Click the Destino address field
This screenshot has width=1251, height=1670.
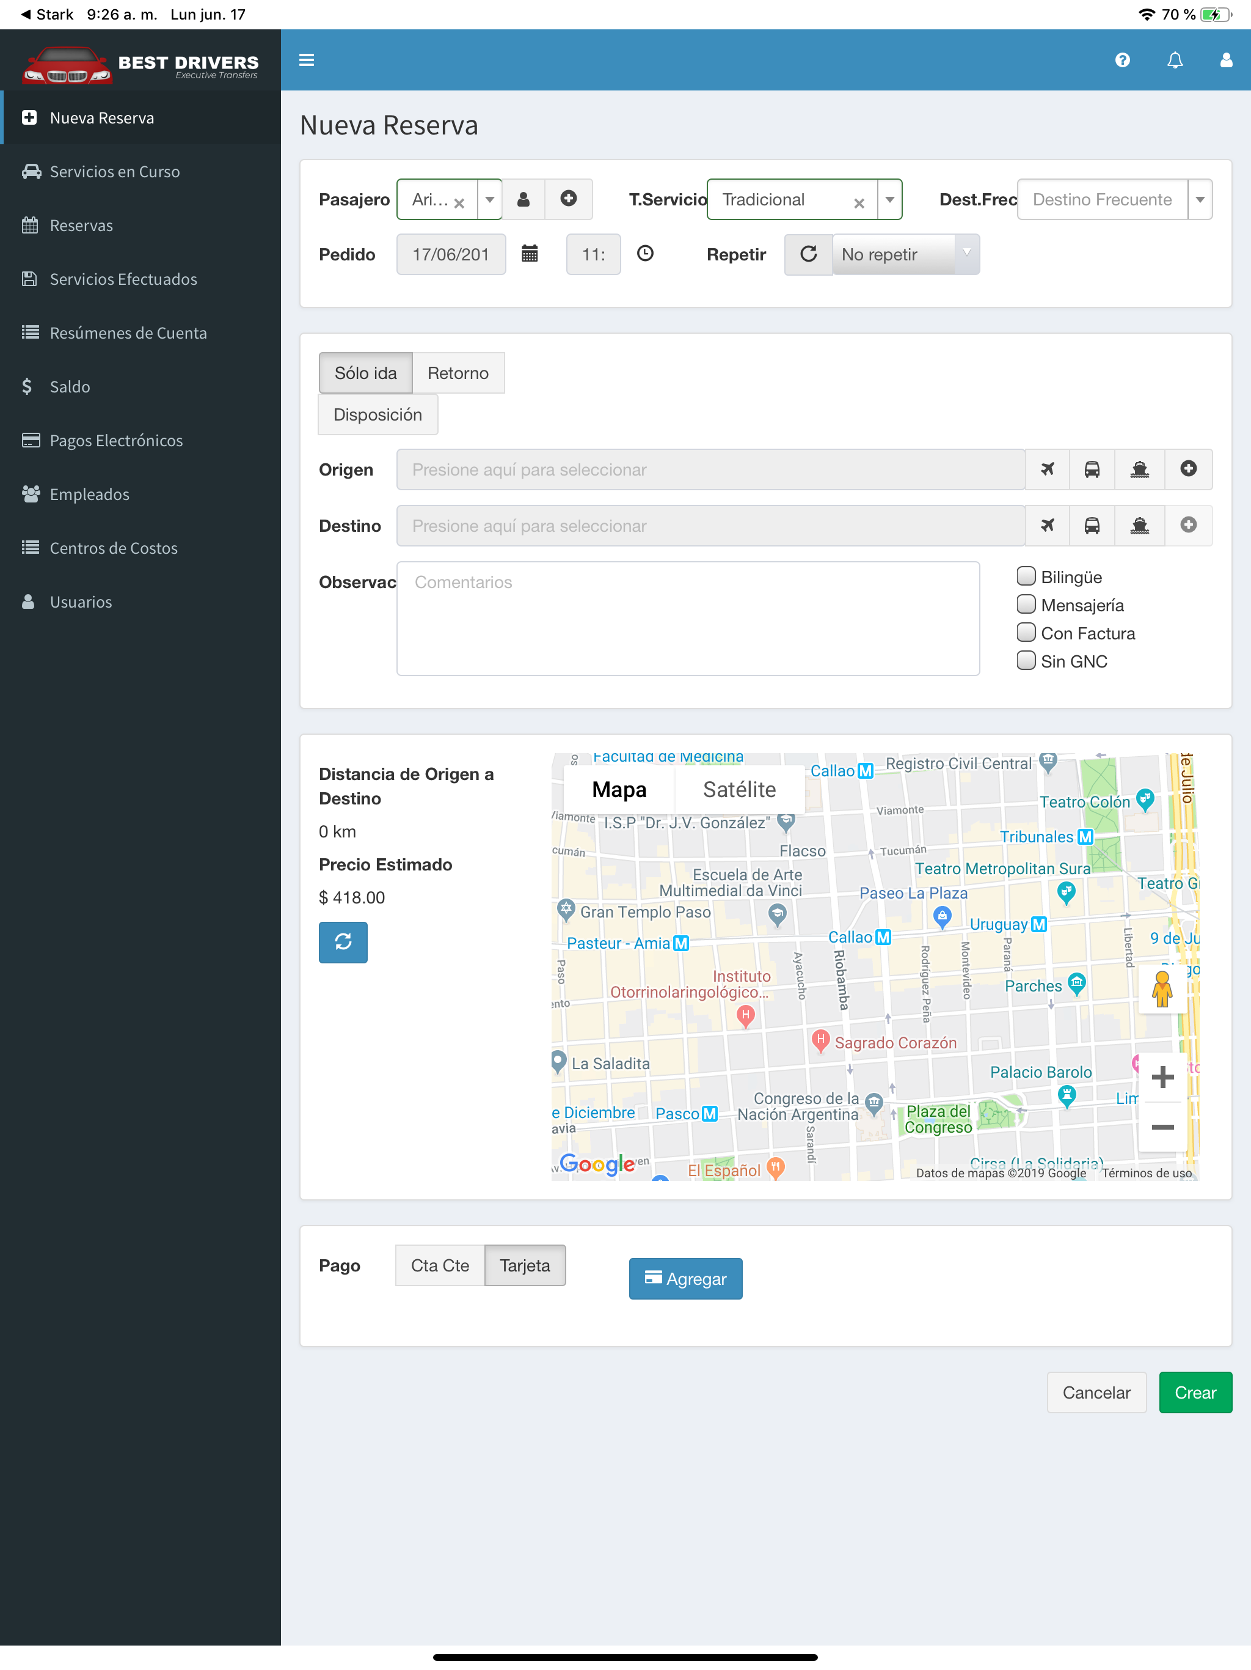[711, 526]
